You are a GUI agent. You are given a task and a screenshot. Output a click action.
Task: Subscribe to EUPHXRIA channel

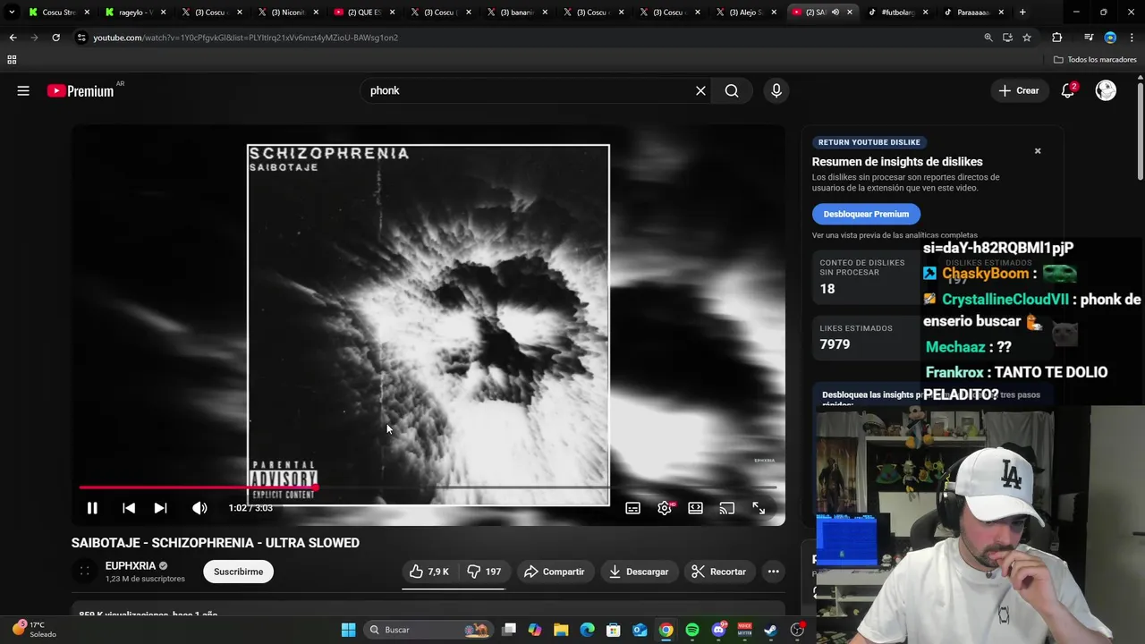[238, 572]
